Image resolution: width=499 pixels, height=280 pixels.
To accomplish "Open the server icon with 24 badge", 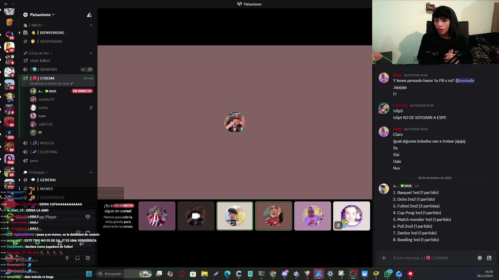I will tap(9, 35).
